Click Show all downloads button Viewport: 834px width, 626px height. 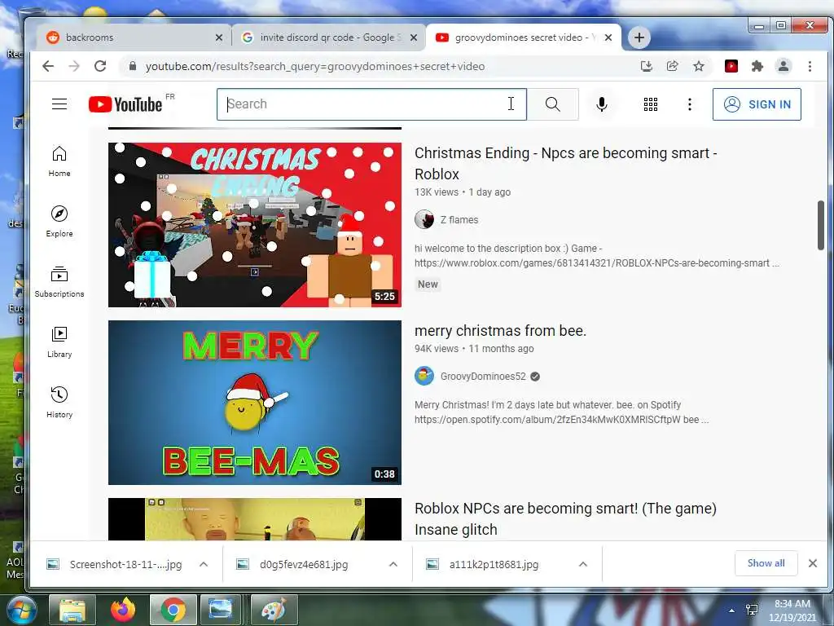pyautogui.click(x=766, y=563)
